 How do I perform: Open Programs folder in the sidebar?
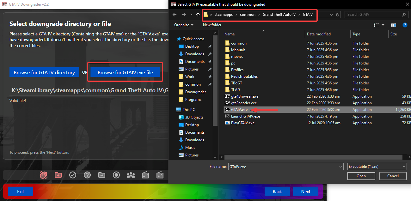click(193, 100)
